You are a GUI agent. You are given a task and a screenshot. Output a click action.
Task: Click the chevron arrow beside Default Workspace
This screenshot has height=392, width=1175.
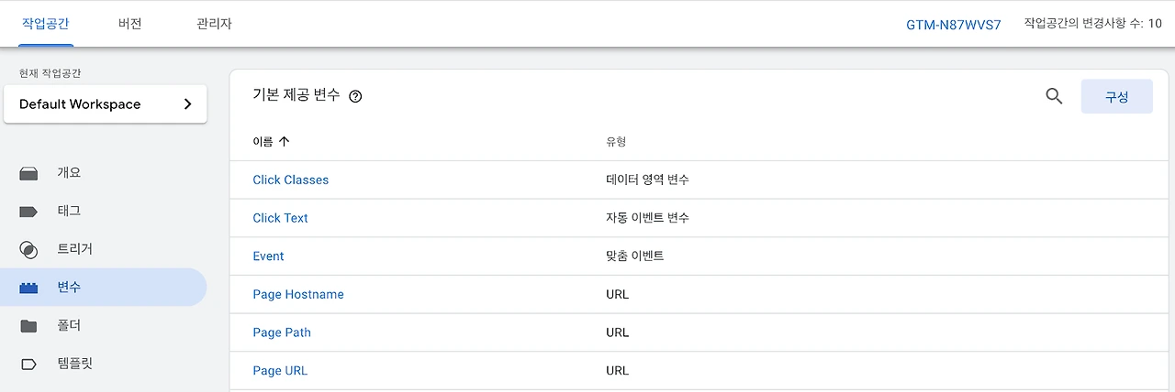click(x=187, y=104)
